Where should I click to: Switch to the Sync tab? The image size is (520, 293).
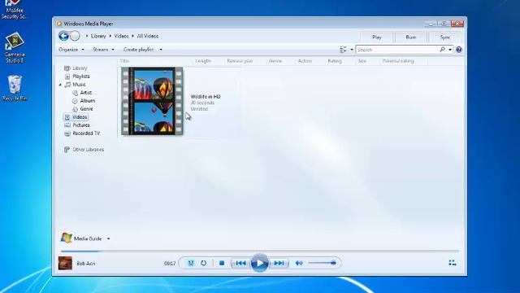(445, 37)
